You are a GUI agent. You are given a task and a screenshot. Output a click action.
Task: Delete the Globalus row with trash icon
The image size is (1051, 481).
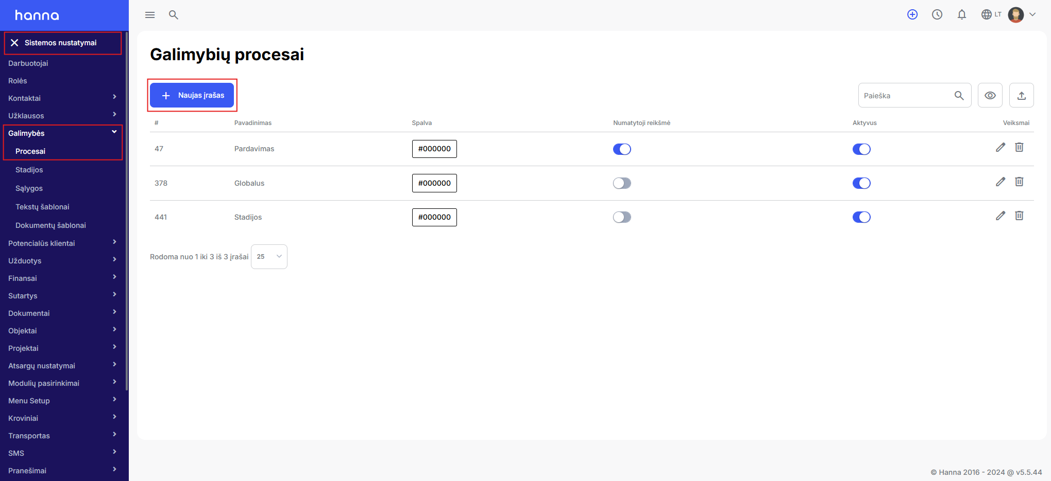1019,182
